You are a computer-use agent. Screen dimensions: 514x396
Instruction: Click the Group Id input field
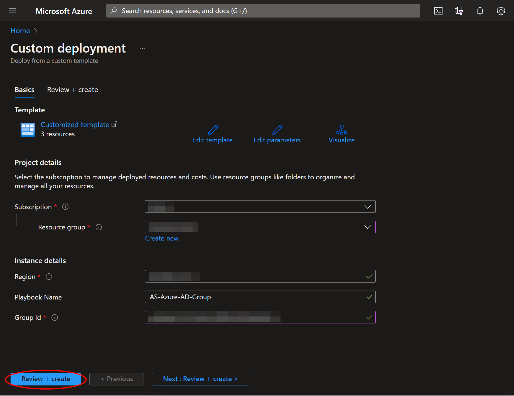pos(260,317)
